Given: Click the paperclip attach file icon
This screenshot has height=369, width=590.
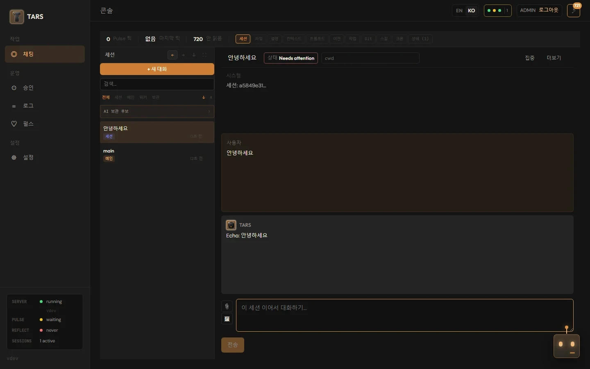Looking at the screenshot, I should [227, 306].
